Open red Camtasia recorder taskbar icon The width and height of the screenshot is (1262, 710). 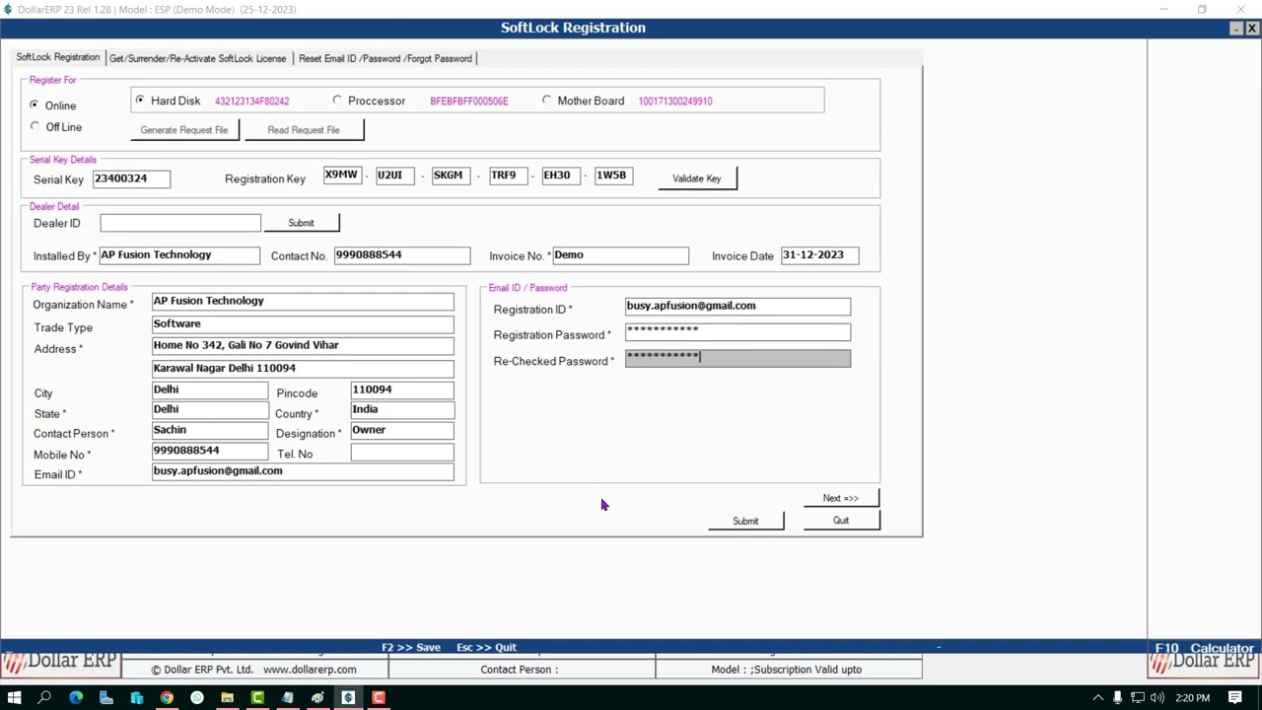(x=378, y=697)
